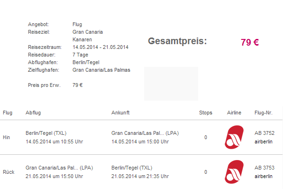Screen dimensions: 283x189
Task: Click the Airline column header
Action: coord(234,113)
